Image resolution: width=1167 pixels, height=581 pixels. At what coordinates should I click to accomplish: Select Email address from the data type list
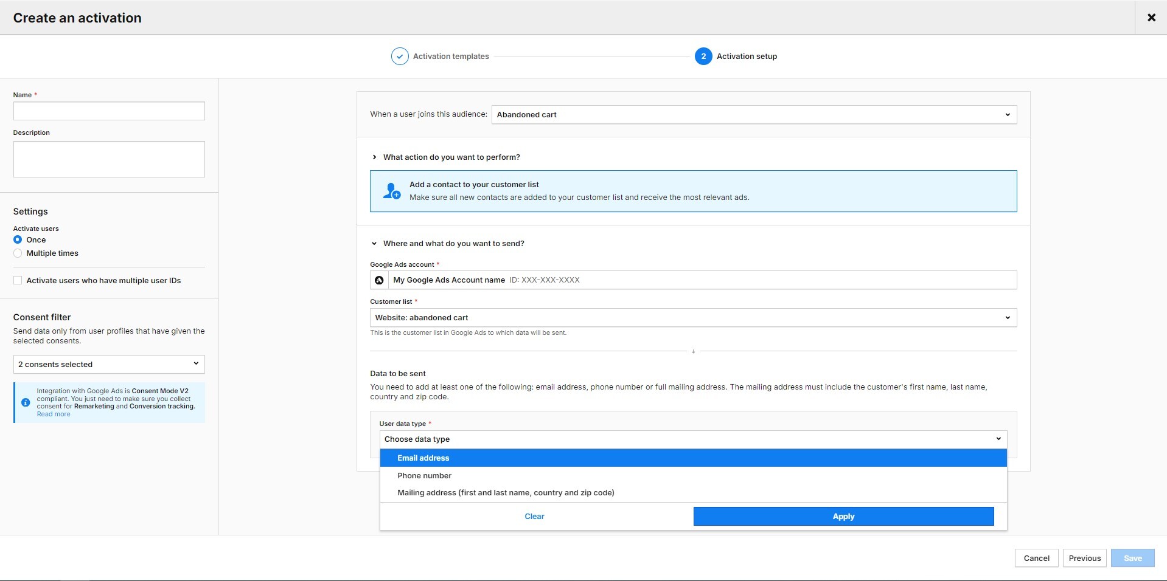(x=424, y=458)
